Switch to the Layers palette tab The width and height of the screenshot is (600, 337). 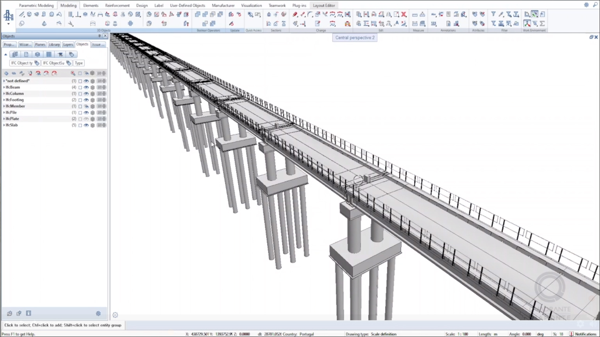pos(68,44)
